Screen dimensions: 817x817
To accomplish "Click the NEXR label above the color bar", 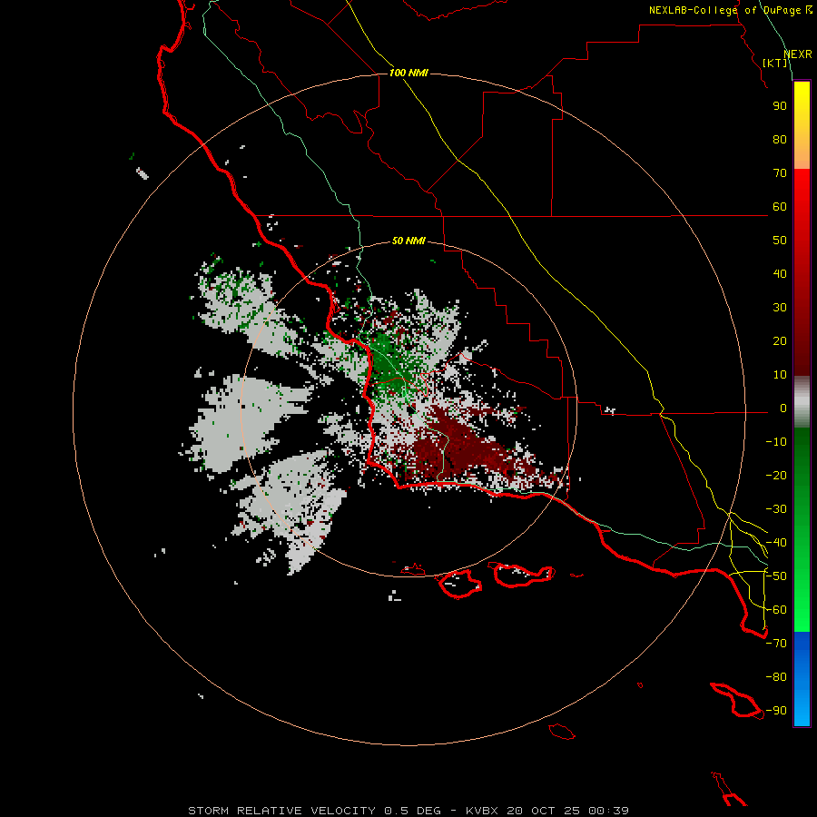I will point(797,54).
